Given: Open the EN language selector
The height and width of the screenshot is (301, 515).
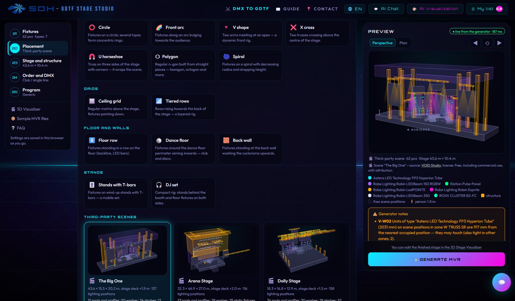Looking at the screenshot, I should click(355, 9).
